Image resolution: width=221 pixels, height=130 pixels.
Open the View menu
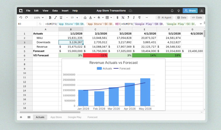pos(45,11)
